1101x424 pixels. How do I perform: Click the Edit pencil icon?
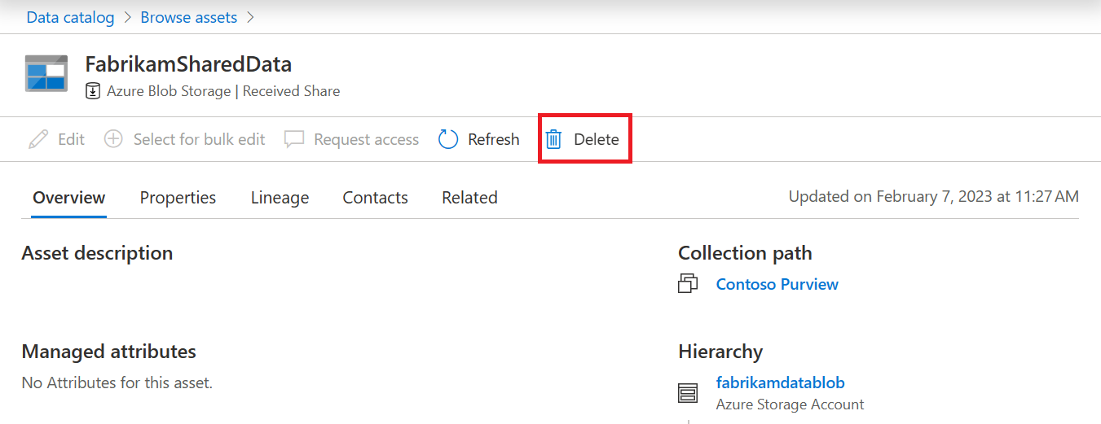pyautogui.click(x=38, y=139)
